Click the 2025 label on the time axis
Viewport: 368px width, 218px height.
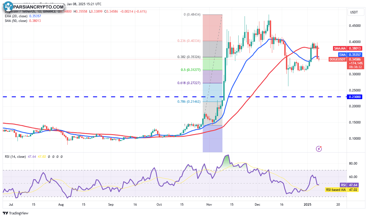click(x=308, y=205)
